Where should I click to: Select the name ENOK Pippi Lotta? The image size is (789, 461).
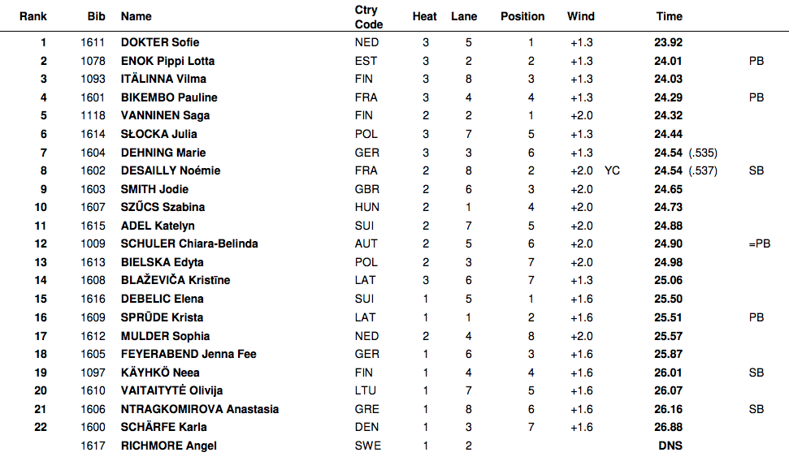167,61
